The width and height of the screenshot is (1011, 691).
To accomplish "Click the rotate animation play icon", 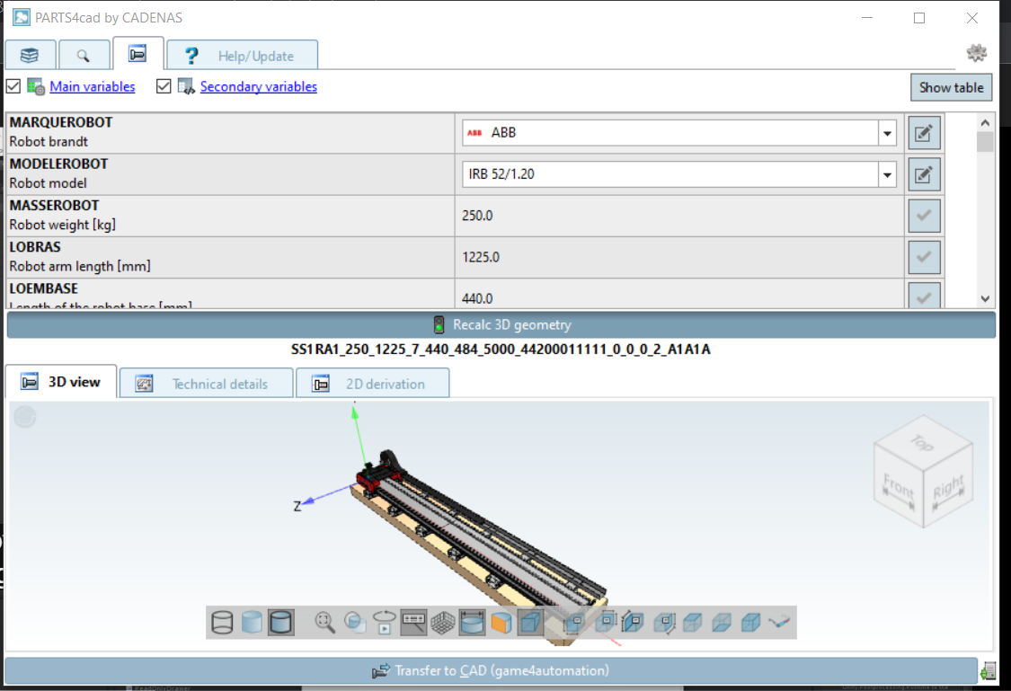I will pyautogui.click(x=385, y=623).
